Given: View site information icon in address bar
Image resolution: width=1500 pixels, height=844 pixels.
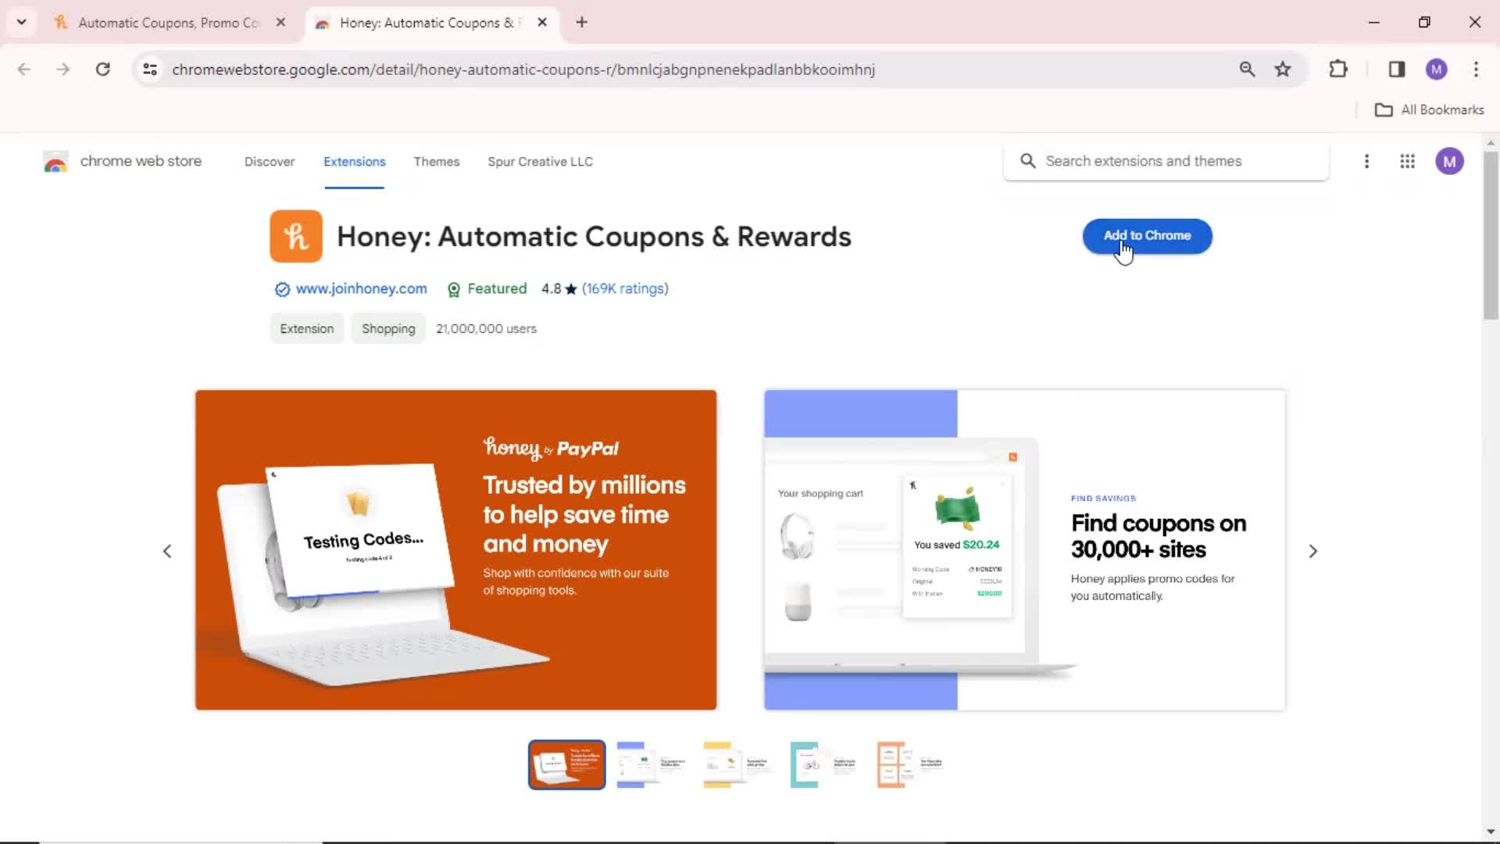Looking at the screenshot, I should (x=150, y=70).
